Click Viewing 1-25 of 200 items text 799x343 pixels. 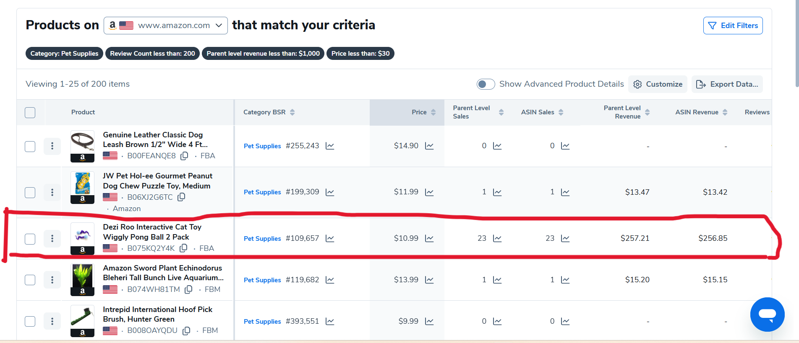tap(78, 84)
